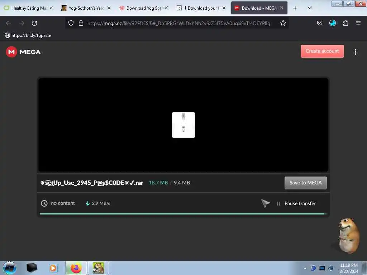
Task: Click the rar archive file icon
Action: point(183,125)
